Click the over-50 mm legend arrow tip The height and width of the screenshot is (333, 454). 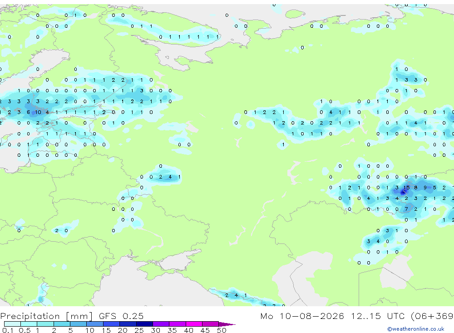pyautogui.click(x=227, y=324)
